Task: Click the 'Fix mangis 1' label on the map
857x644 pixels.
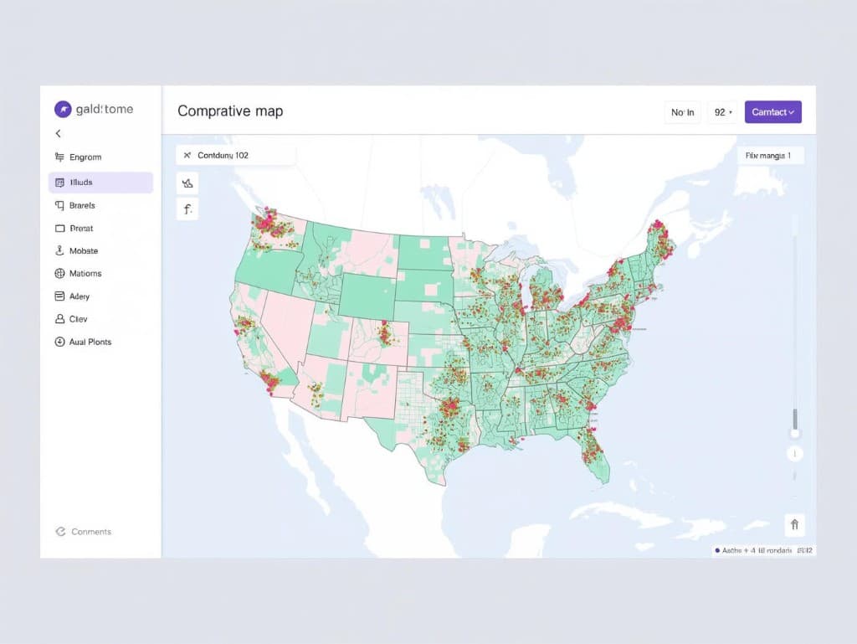Action: coord(770,155)
